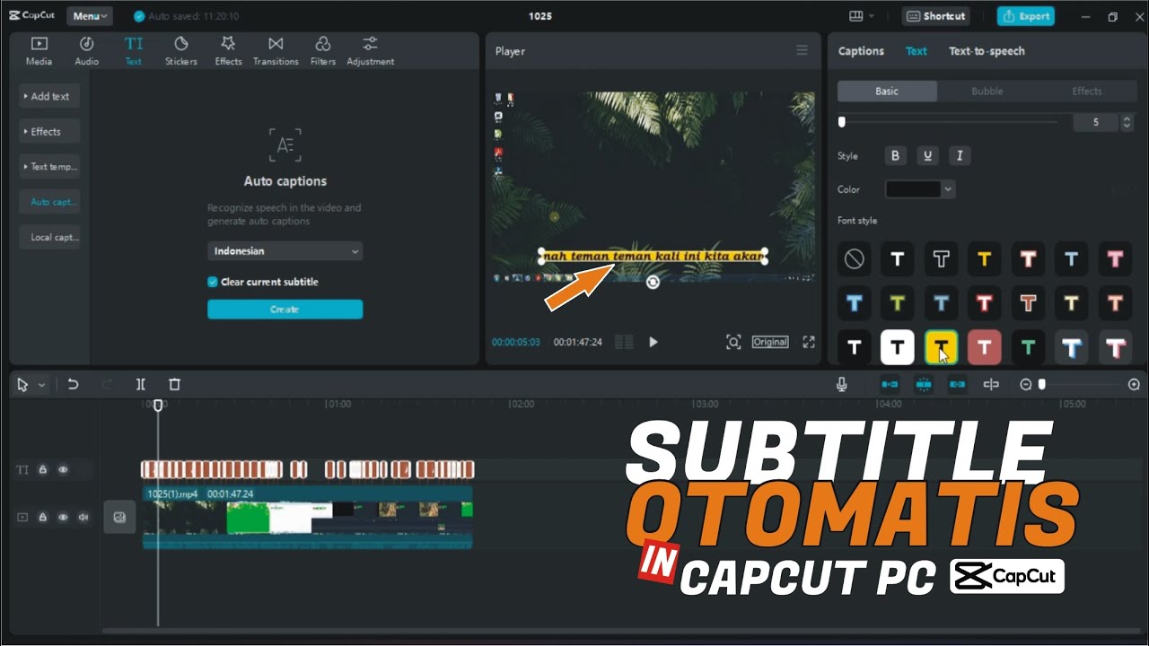
Task: Open the Stickers panel
Action: coord(180,51)
